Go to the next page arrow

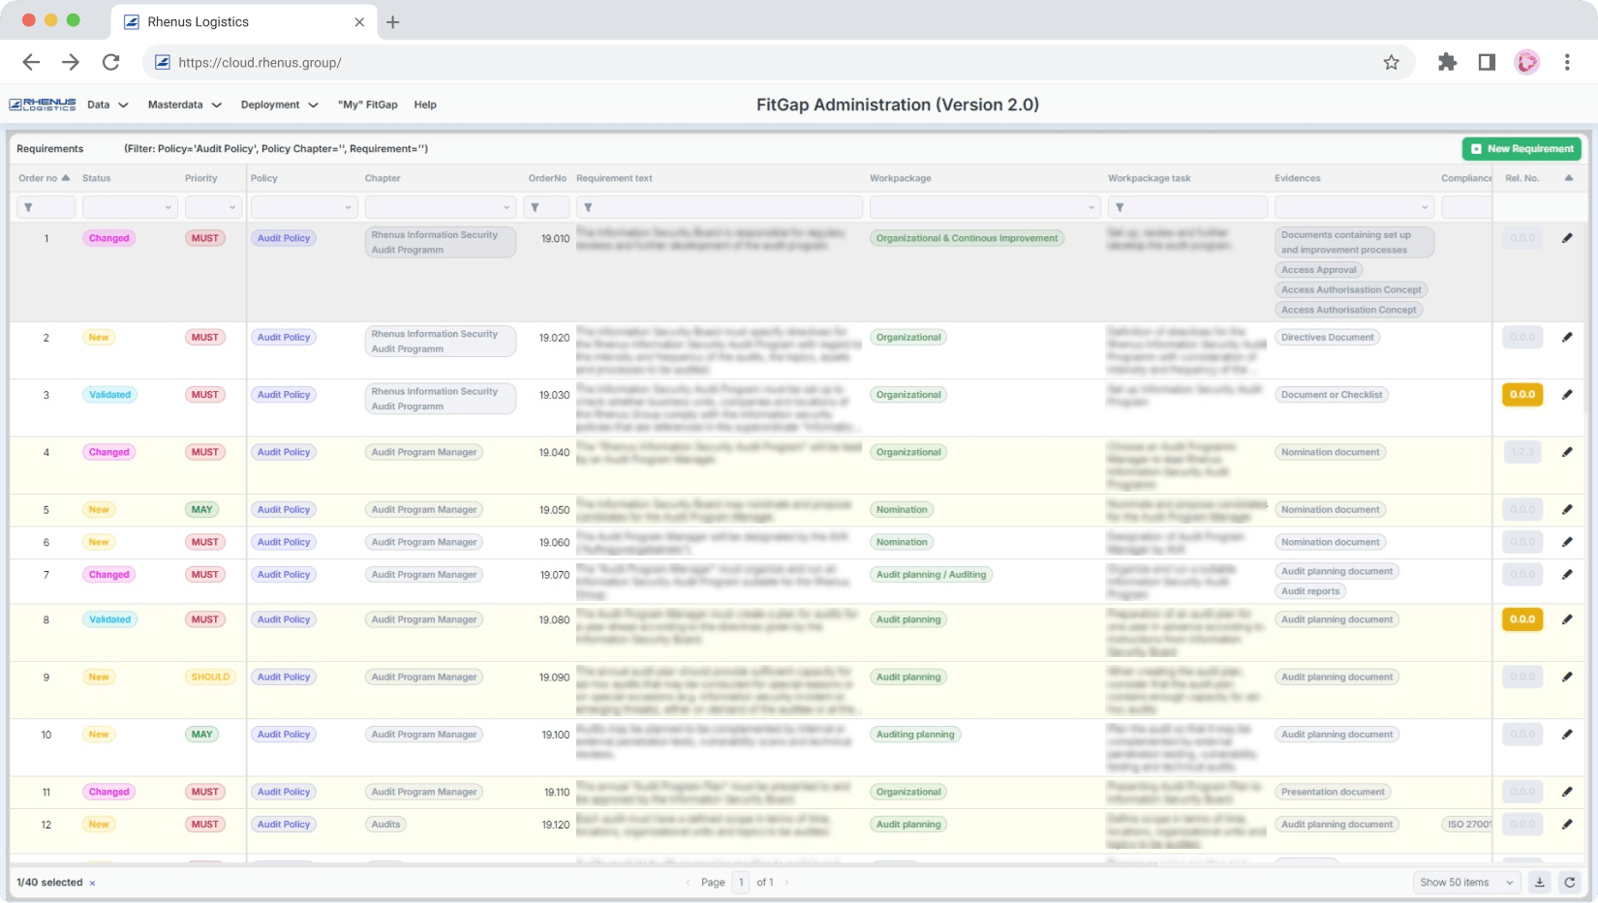786,883
